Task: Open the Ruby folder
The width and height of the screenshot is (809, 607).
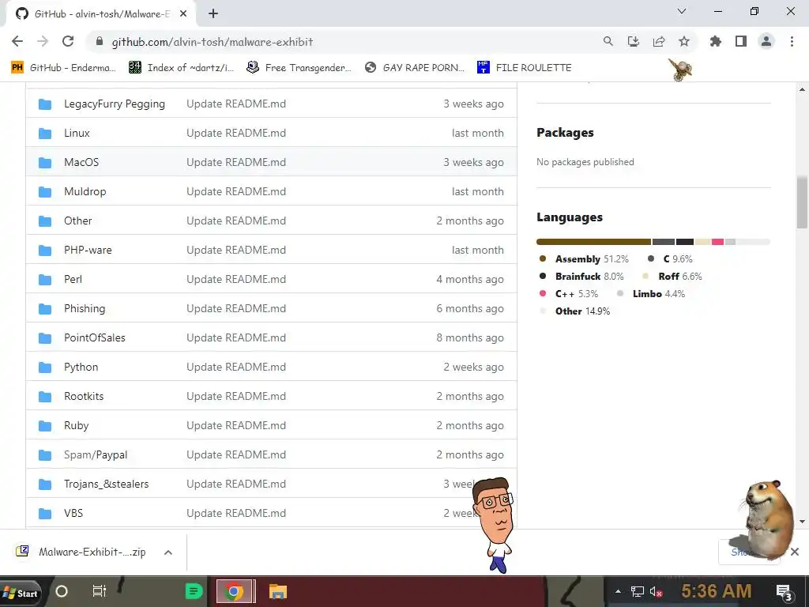Action: [x=77, y=426]
